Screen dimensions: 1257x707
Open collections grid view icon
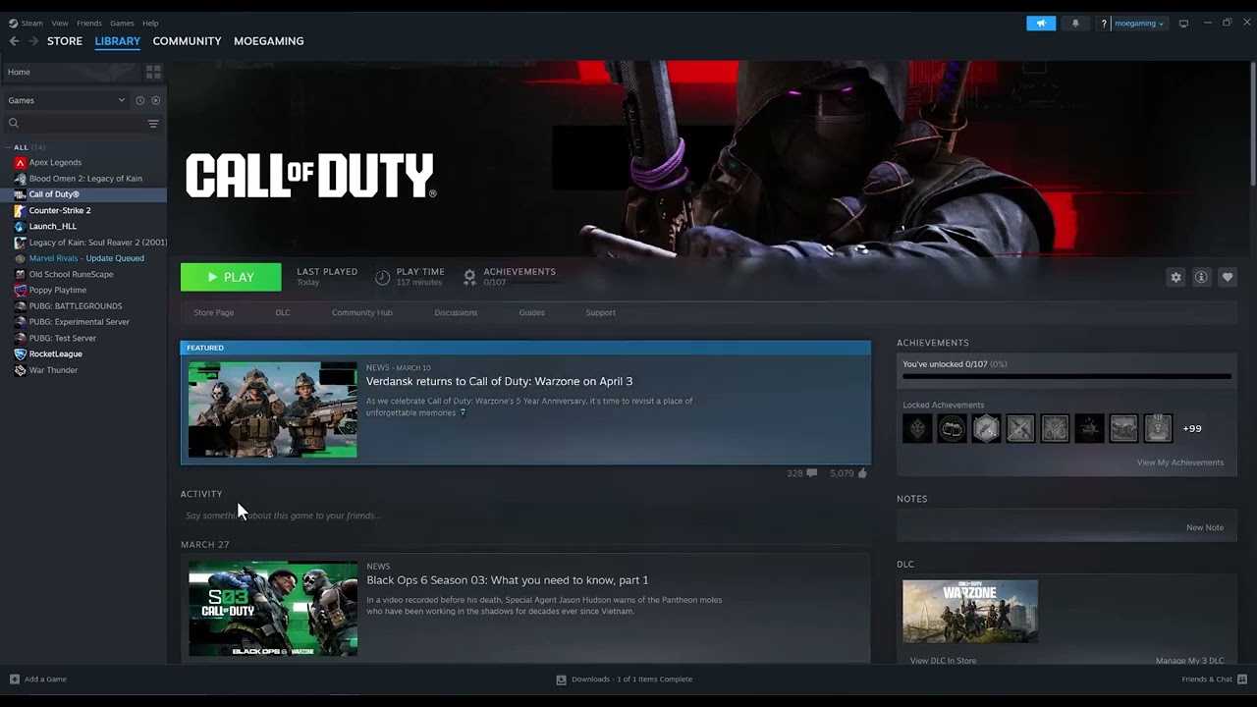point(153,72)
